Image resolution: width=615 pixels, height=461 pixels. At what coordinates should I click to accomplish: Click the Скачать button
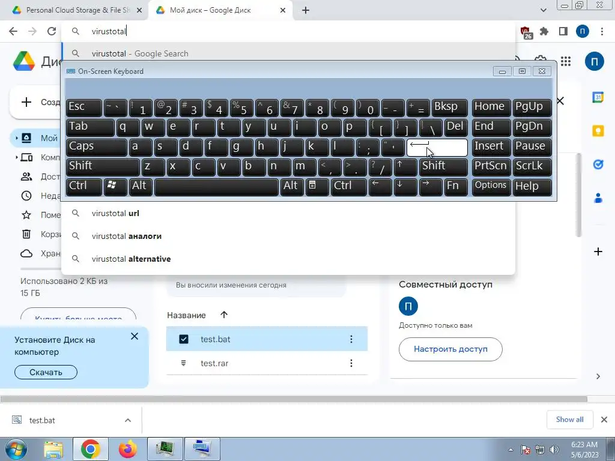click(46, 372)
